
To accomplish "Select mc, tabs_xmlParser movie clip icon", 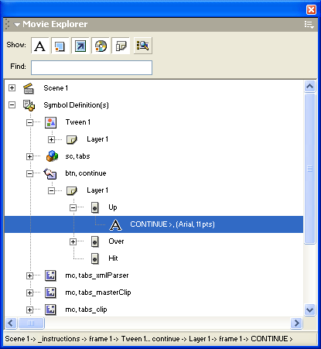I will [x=50, y=275].
